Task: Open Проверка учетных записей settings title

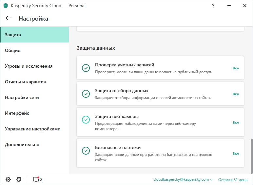Action: pos(125,65)
